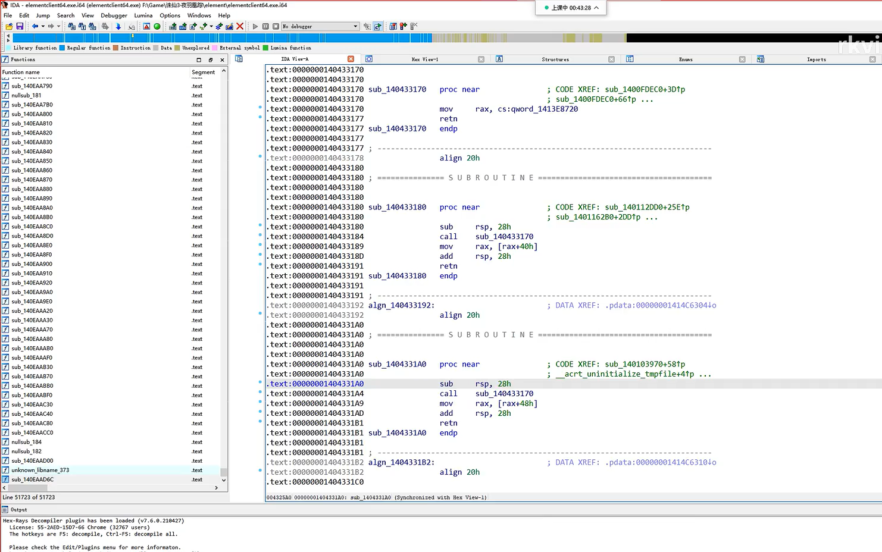
Task: Switch to the Structures tab
Action: (555, 59)
